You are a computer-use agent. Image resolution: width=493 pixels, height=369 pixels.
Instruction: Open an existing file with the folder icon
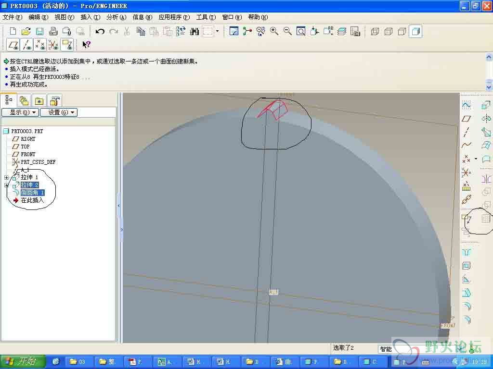[26, 31]
